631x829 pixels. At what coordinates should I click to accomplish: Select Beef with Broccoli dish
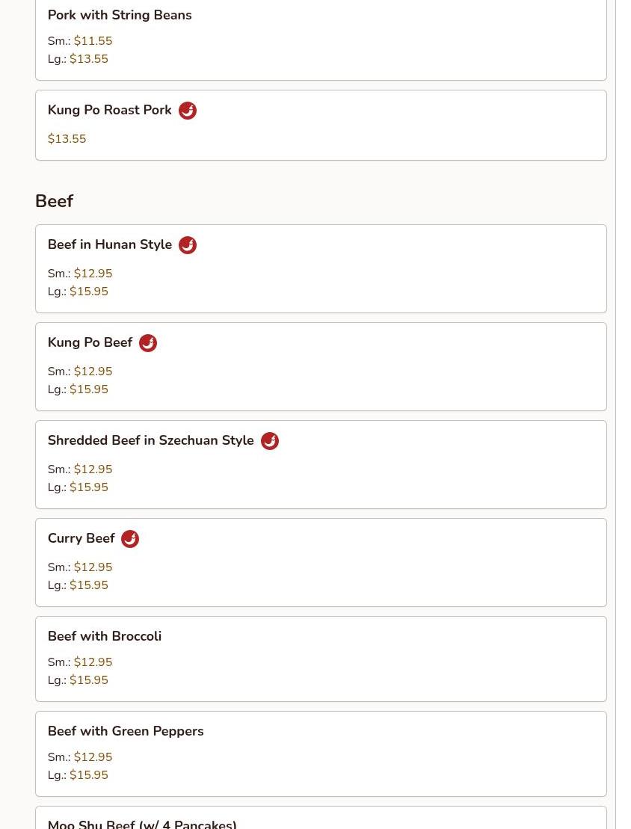tap(105, 636)
